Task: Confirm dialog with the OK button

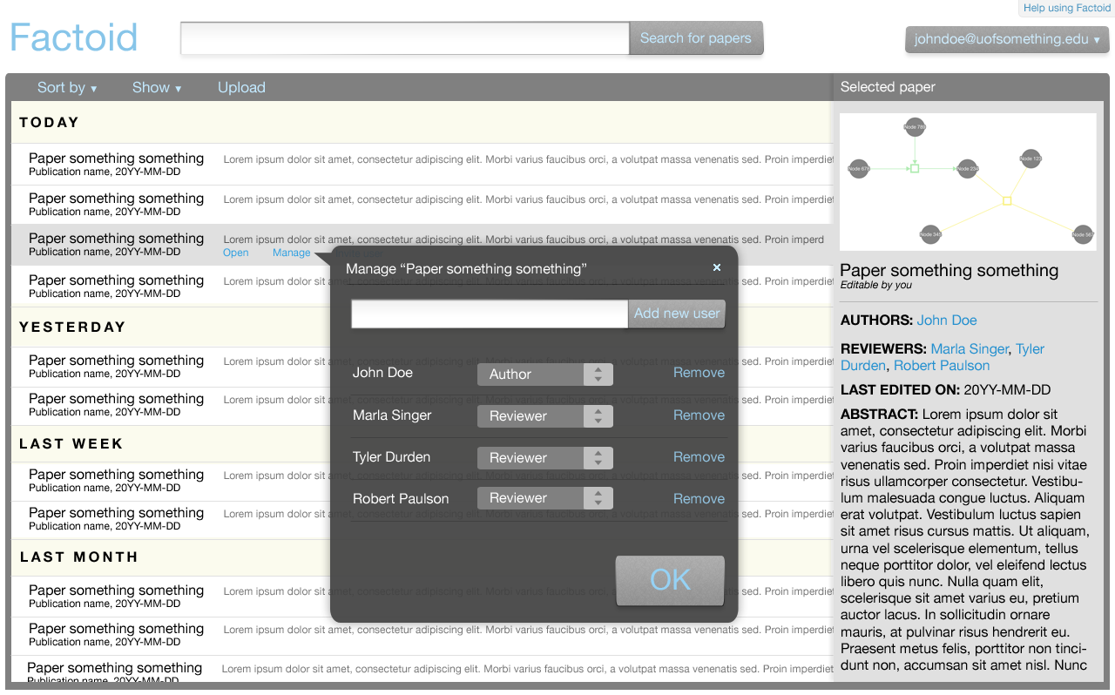Action: (670, 580)
